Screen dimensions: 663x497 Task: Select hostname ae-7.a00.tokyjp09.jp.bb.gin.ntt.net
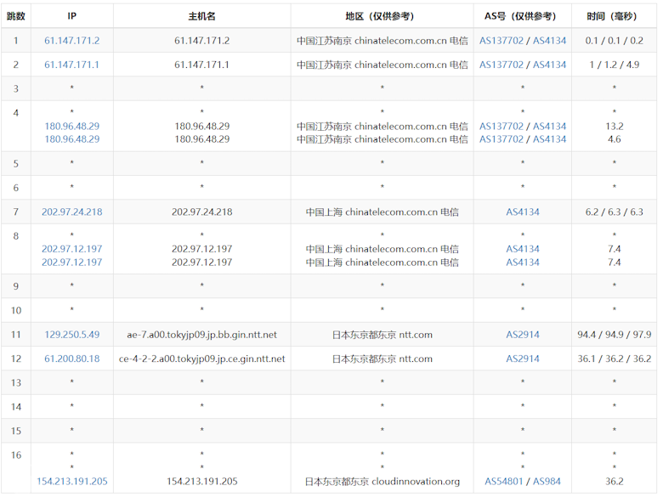(201, 335)
